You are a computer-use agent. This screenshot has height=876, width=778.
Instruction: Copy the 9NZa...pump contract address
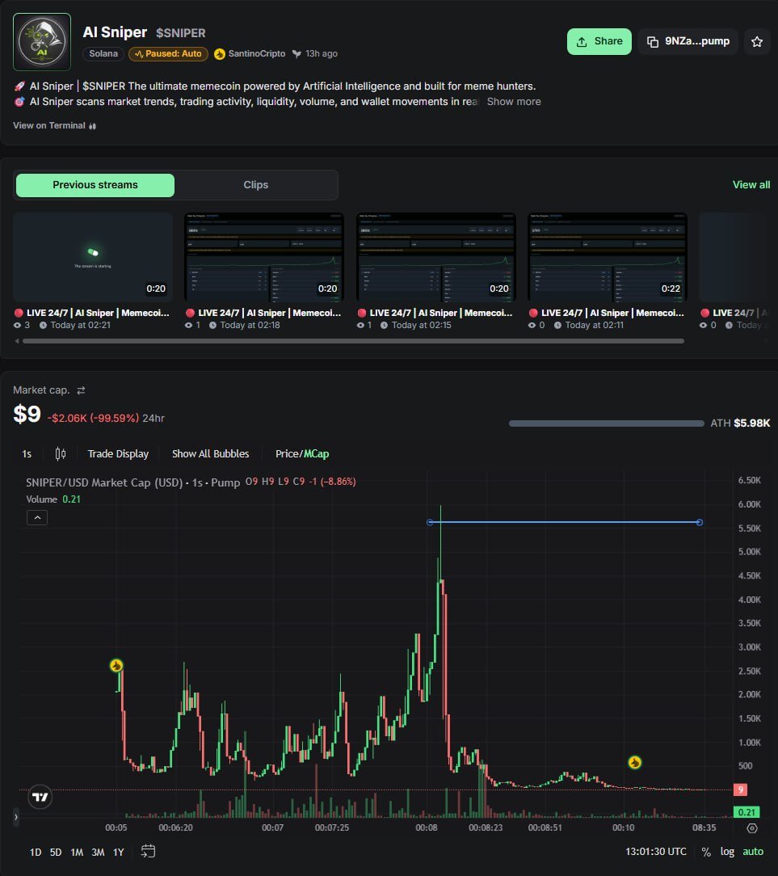688,41
